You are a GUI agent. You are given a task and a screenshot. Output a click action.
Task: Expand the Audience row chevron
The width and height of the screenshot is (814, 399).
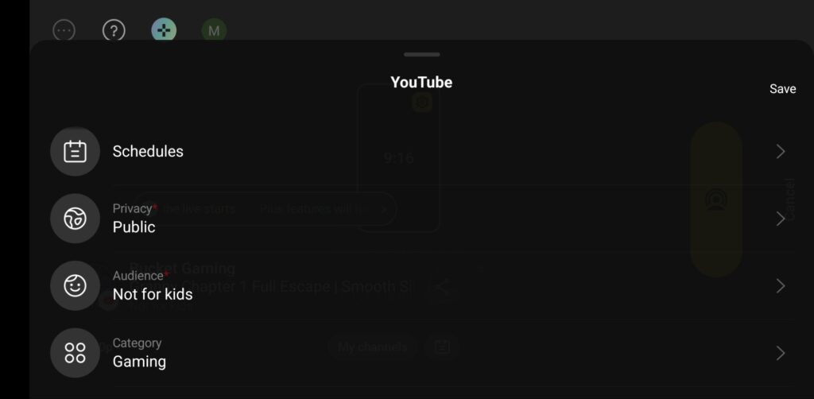(x=781, y=286)
